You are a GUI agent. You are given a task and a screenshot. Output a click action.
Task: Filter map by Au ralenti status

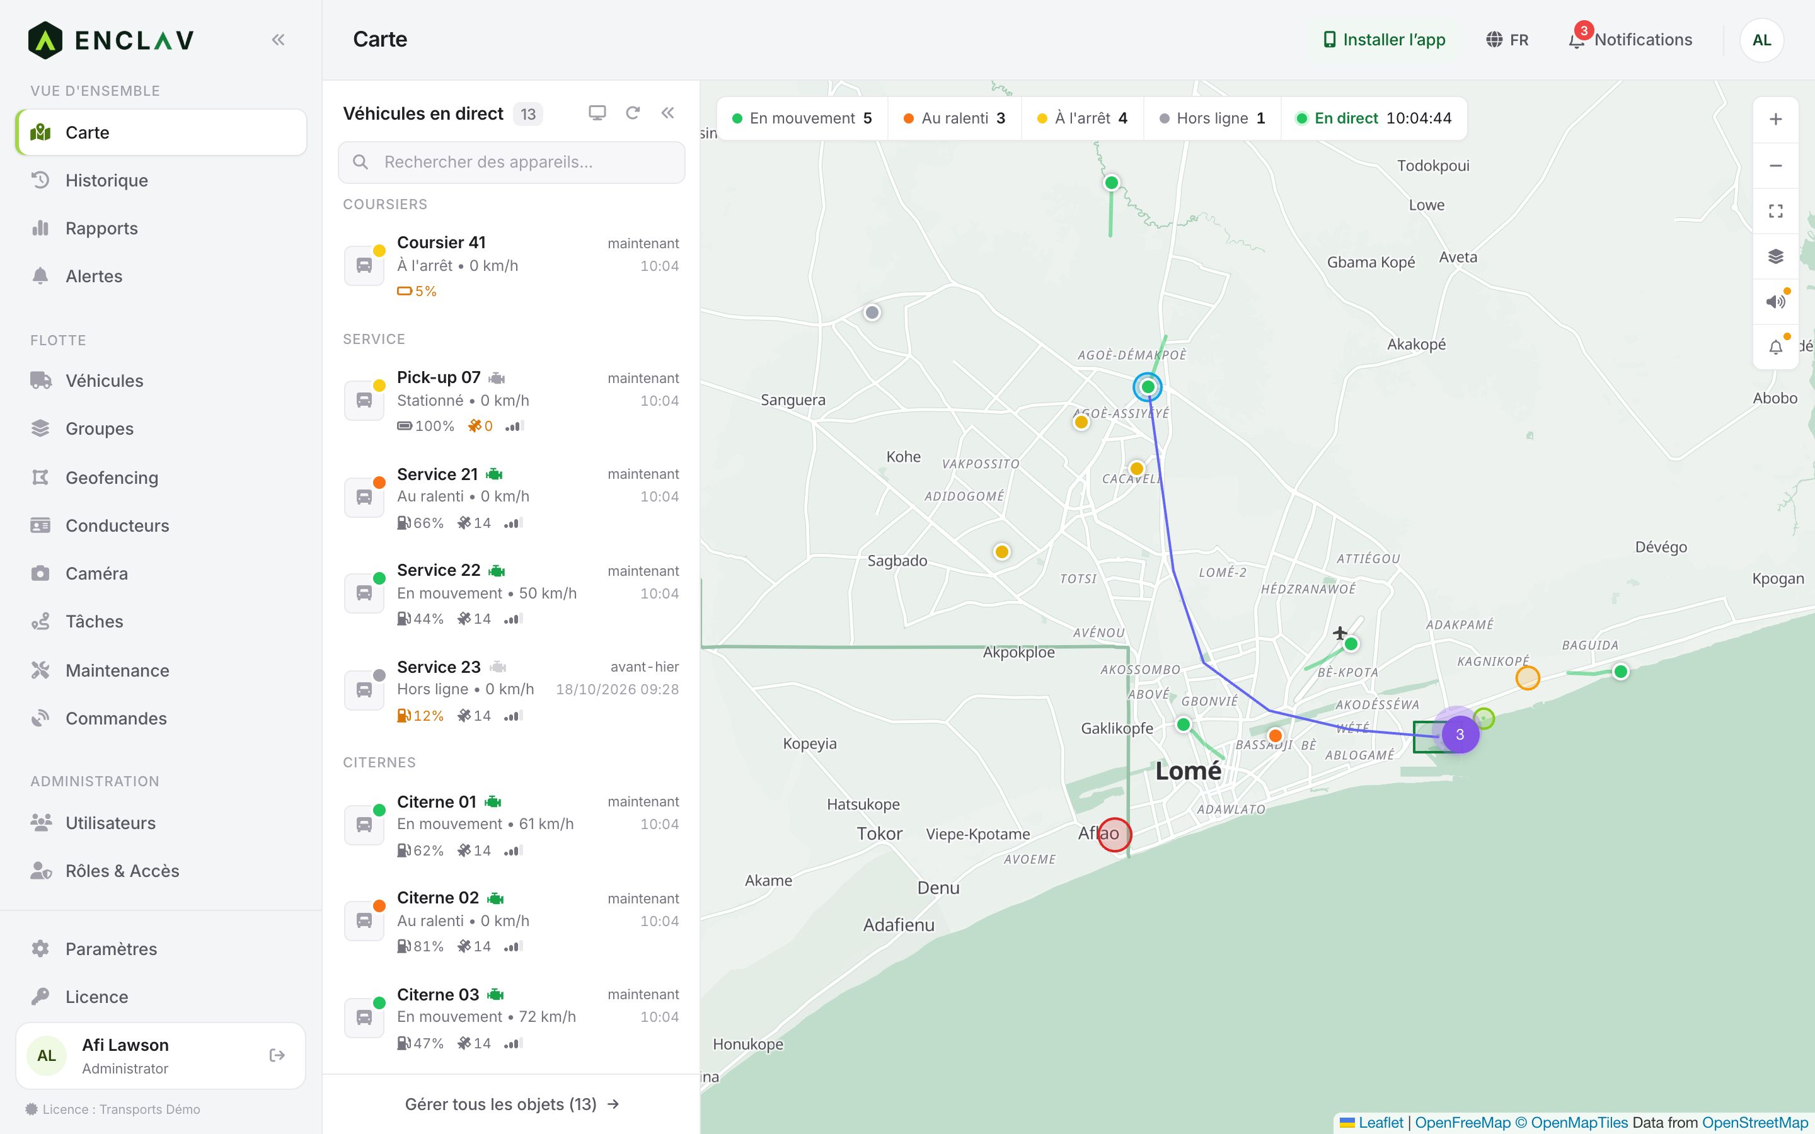(x=955, y=118)
